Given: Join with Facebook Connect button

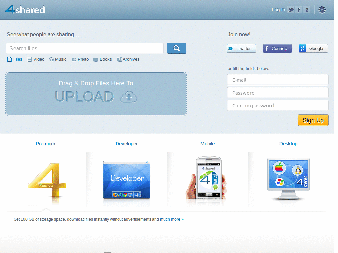Looking at the screenshot, I should pos(277,48).
